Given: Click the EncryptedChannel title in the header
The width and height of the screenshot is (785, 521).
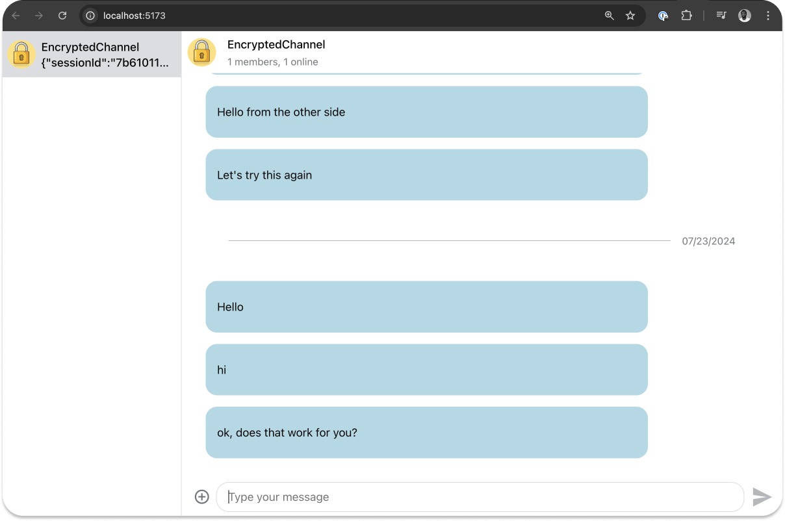Looking at the screenshot, I should (x=276, y=45).
